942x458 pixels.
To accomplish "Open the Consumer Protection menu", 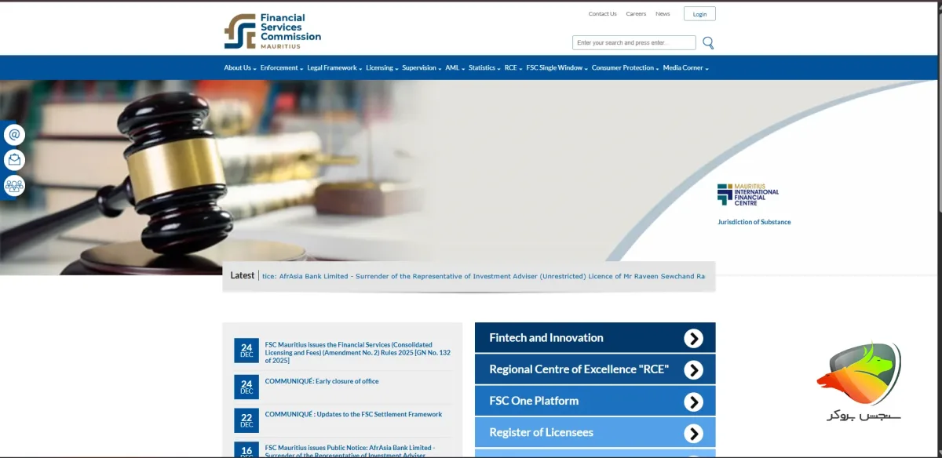I will click(x=626, y=68).
